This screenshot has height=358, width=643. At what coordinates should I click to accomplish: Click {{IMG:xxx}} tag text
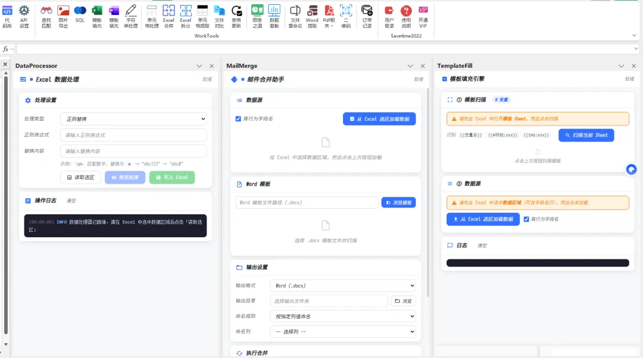(x=536, y=135)
